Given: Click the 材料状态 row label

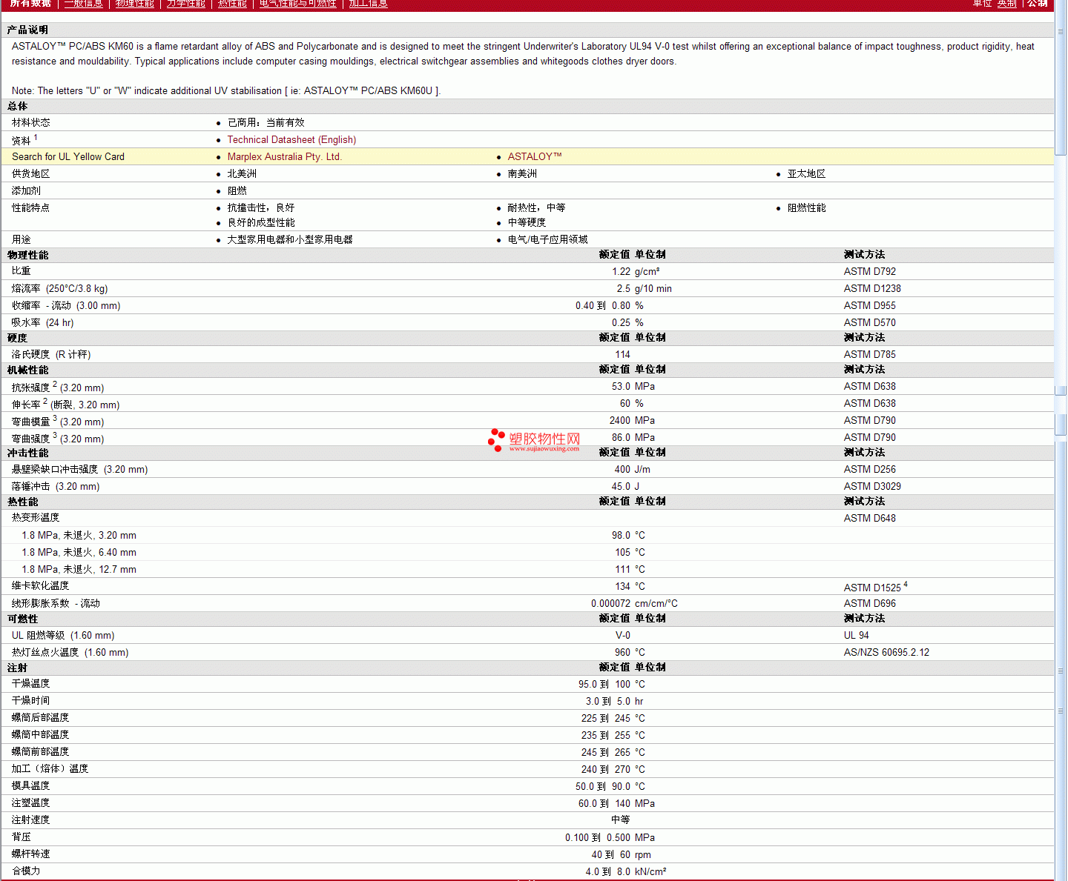Looking at the screenshot, I should (31, 122).
